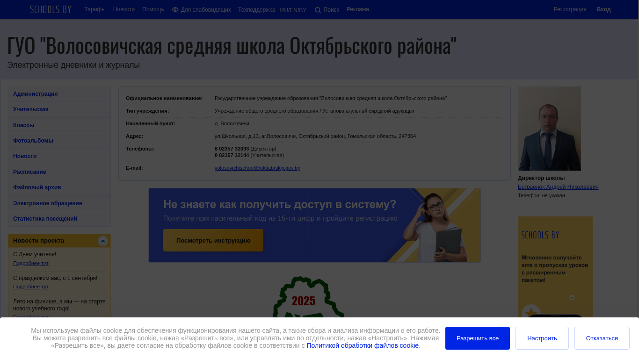The width and height of the screenshot is (639, 359).
Task: View Расписание from the sidebar
Action: point(59,172)
